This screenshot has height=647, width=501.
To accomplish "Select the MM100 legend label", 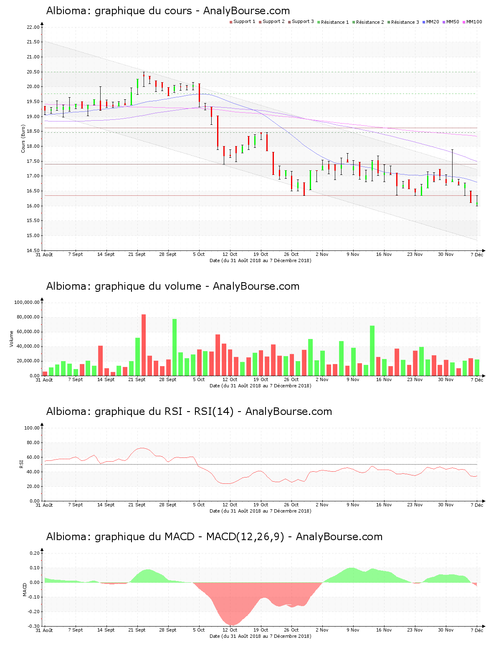I will 474,22.
